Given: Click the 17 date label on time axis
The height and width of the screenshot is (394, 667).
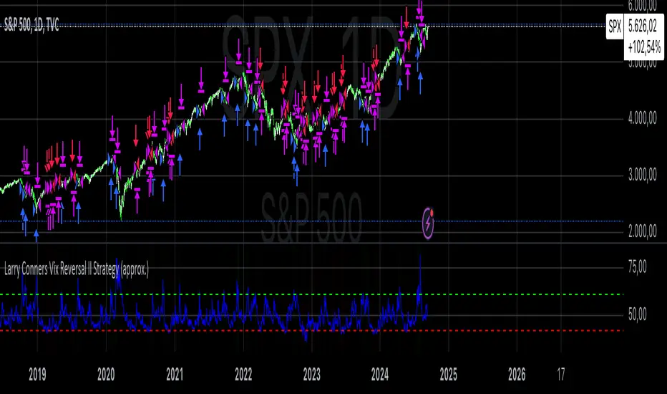Looking at the screenshot, I should click(561, 375).
